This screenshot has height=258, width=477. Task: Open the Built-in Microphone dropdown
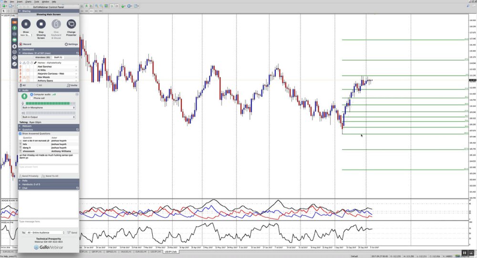click(x=48, y=108)
